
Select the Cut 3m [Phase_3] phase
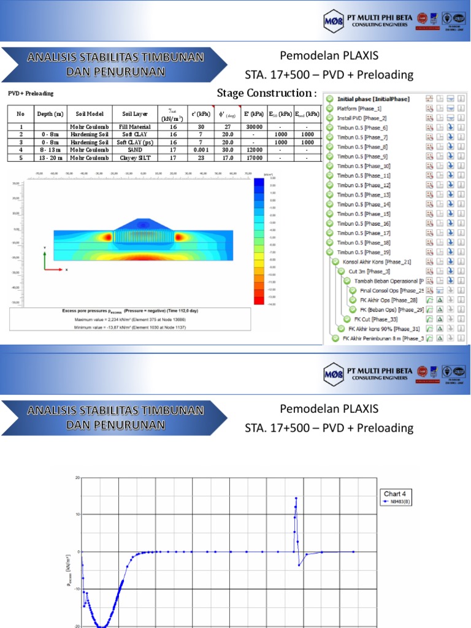tap(369, 272)
